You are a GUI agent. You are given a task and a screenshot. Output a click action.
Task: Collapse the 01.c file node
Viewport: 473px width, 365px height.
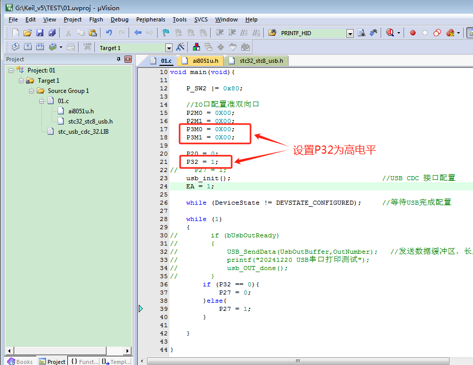pos(42,101)
